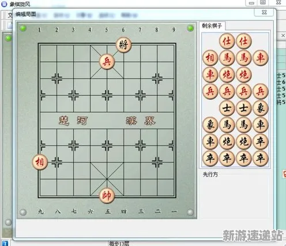This screenshot has height=246, width=286.
Task: Pick the black 象 in the row with 馬
Action: point(210,125)
